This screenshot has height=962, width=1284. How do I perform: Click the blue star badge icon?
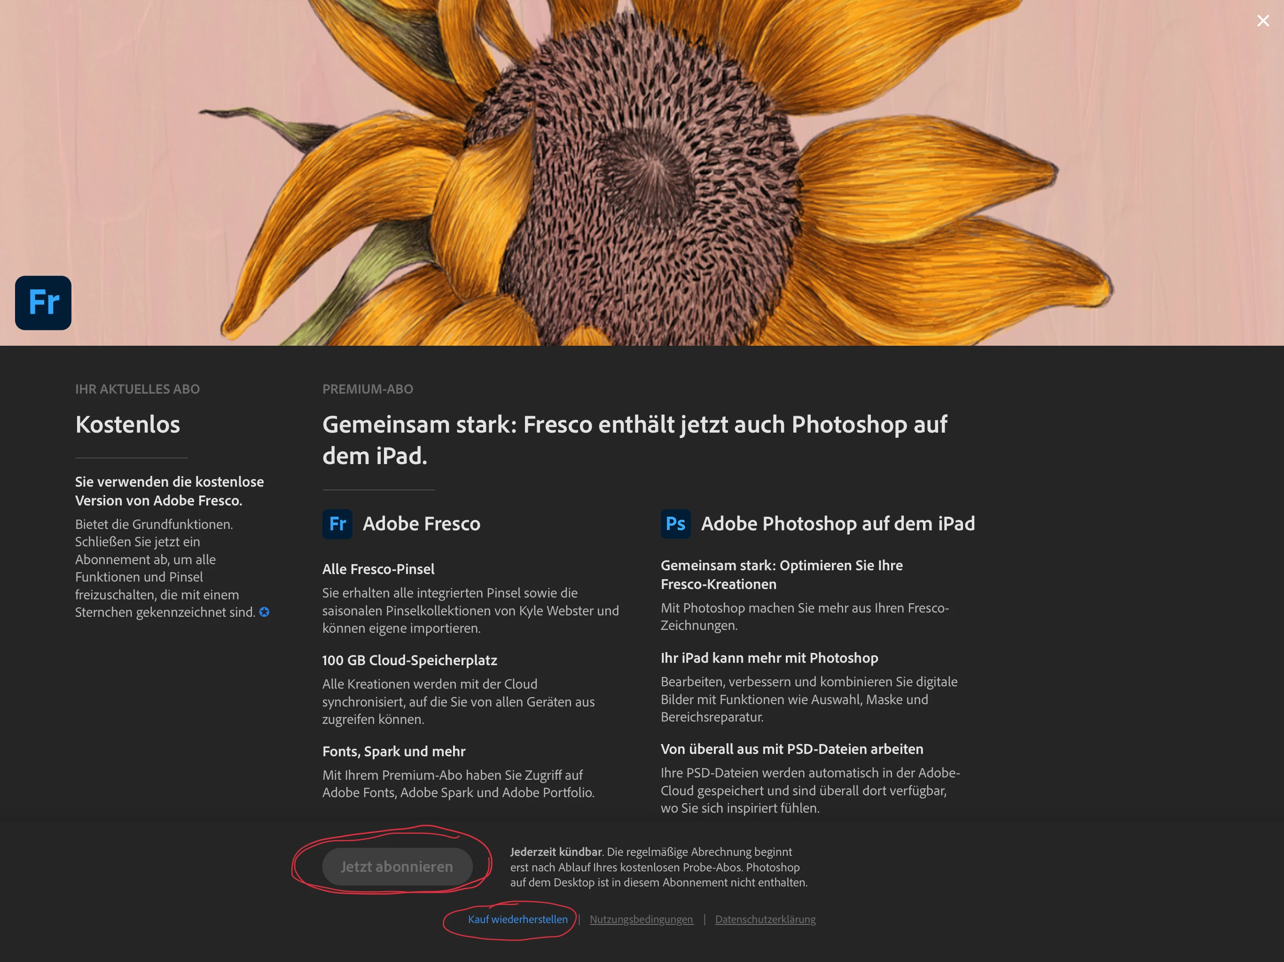click(265, 612)
